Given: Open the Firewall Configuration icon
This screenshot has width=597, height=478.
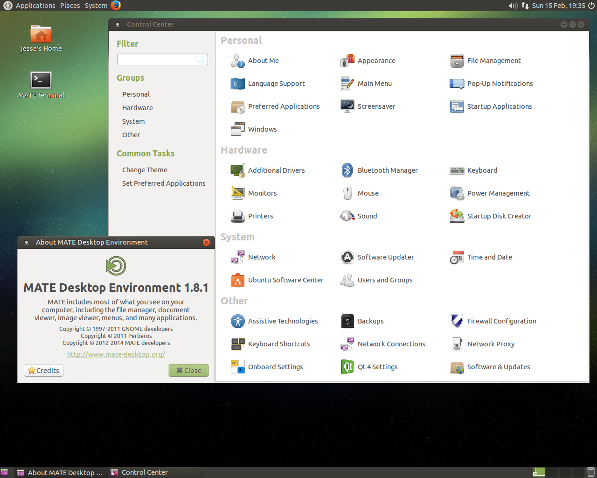Looking at the screenshot, I should 457,321.
